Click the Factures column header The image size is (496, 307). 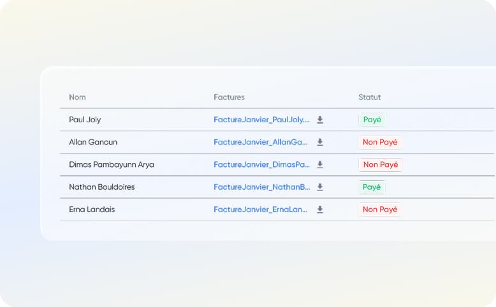(x=229, y=97)
